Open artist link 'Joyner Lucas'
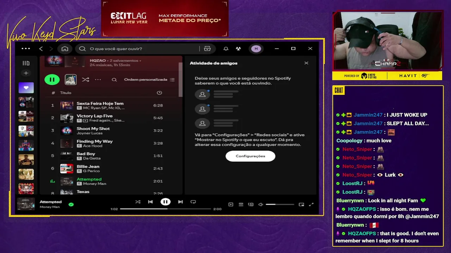 click(89, 133)
